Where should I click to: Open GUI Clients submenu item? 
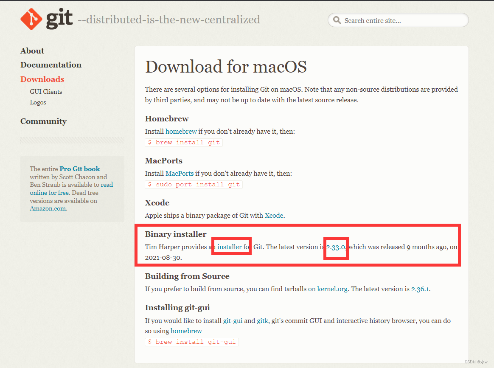[x=46, y=92]
